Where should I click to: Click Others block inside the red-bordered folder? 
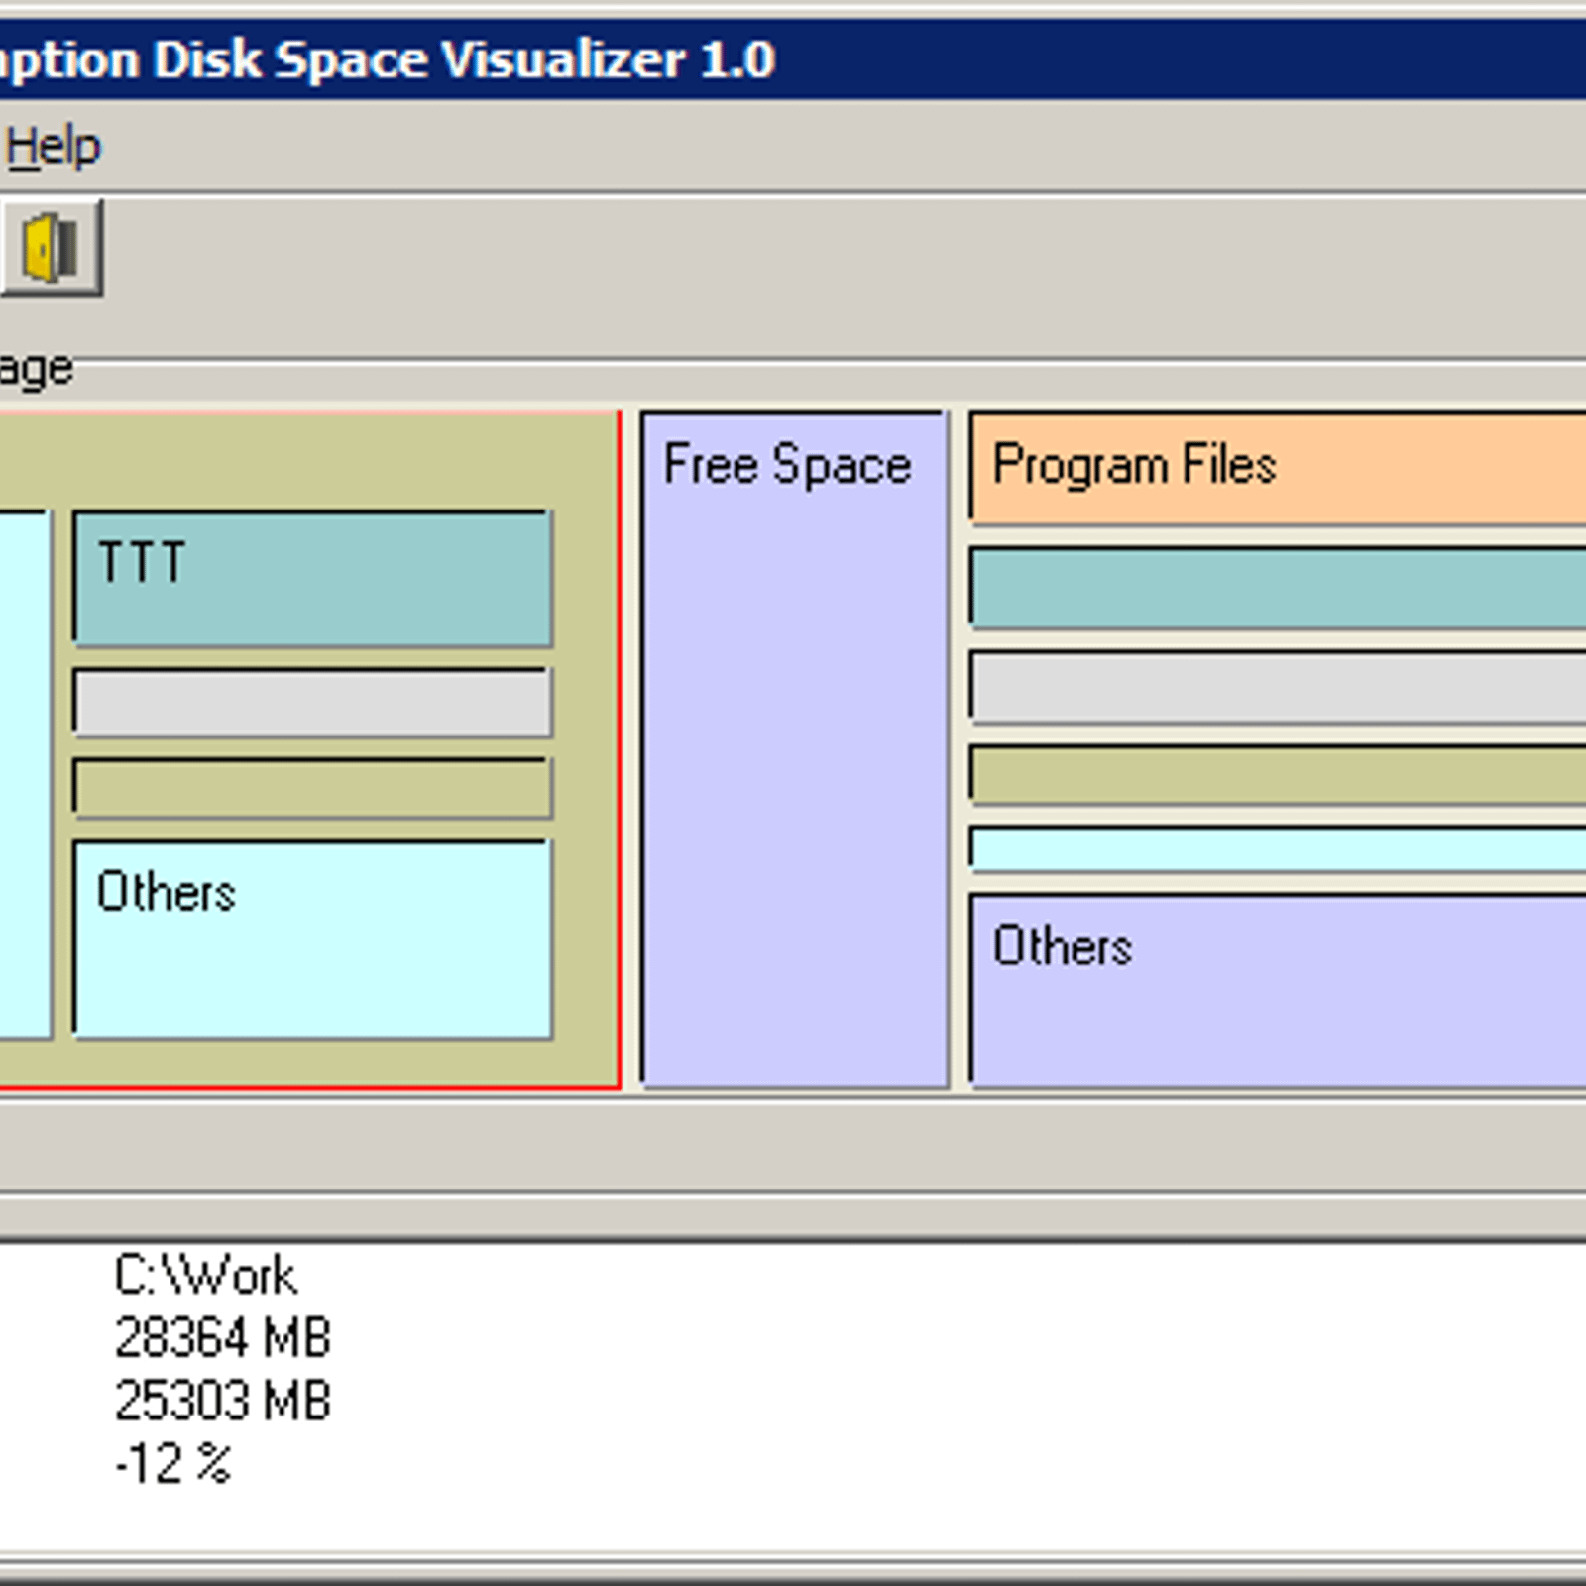pos(312,939)
